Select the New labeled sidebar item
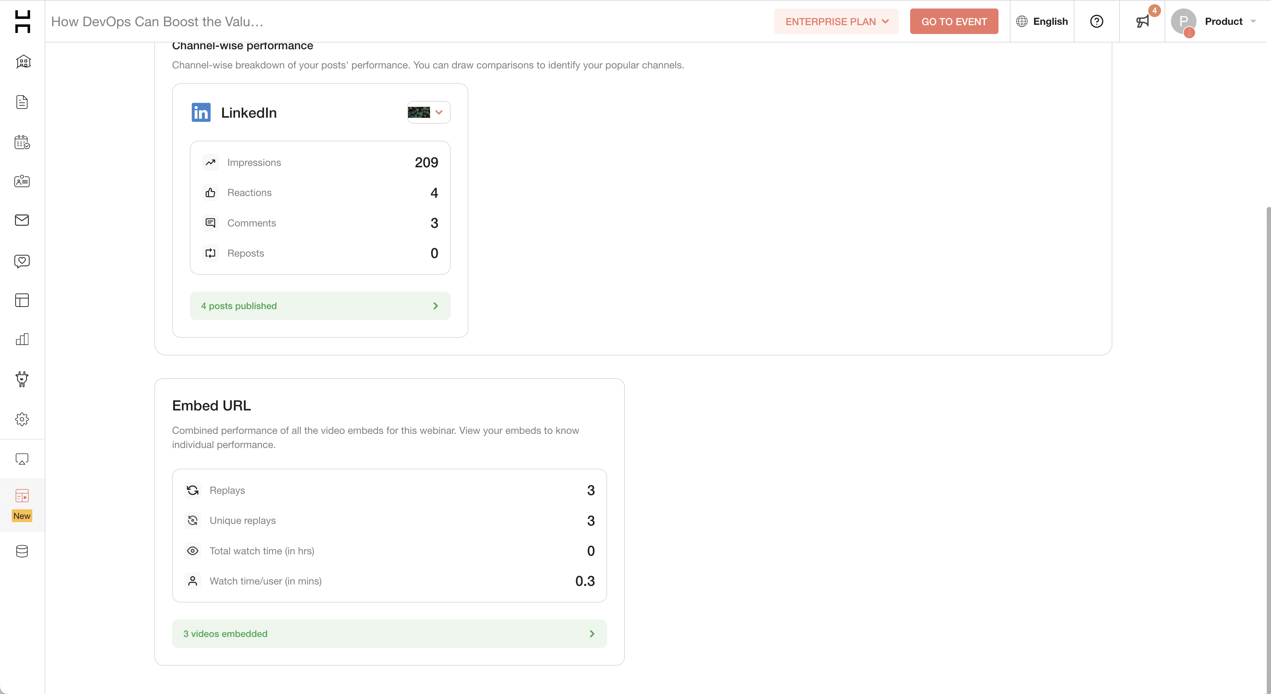1271x694 pixels. [22, 504]
